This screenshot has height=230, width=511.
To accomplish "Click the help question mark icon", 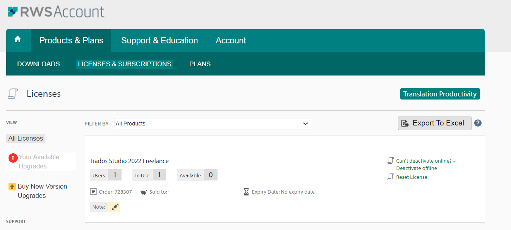I will pos(478,123).
